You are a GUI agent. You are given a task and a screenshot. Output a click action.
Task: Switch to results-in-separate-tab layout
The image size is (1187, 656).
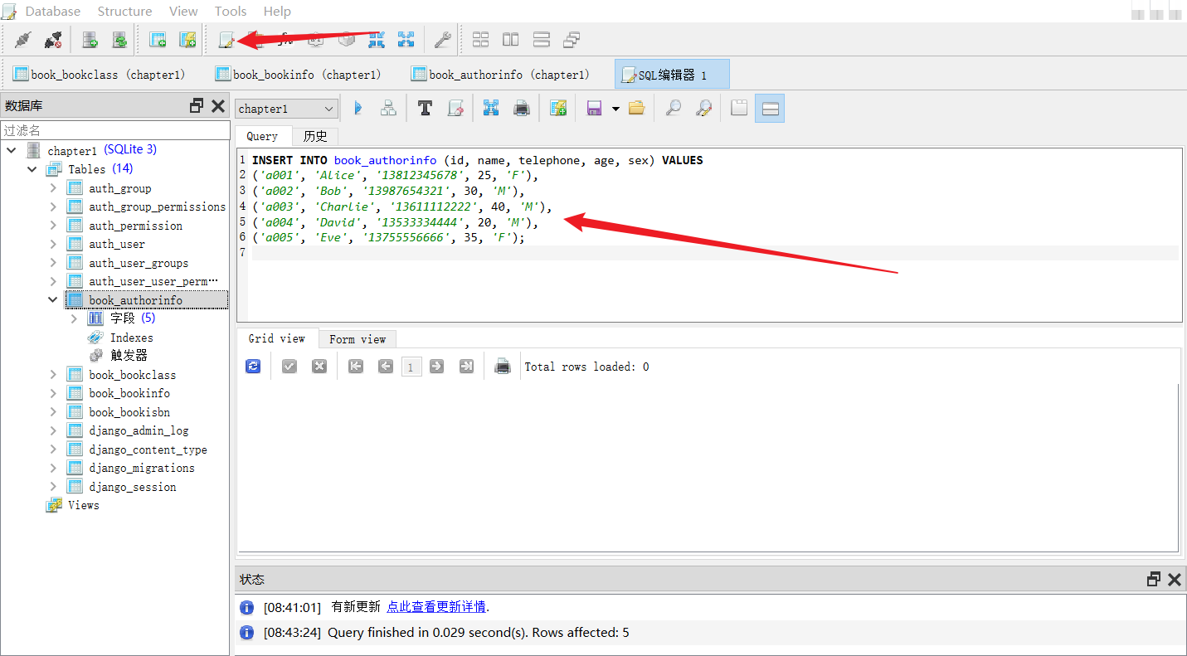coord(738,108)
